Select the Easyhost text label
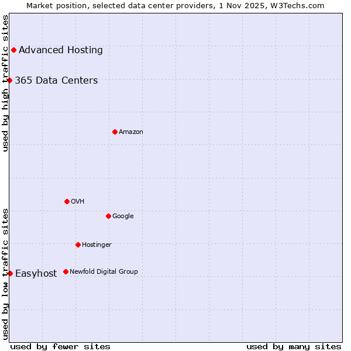351x351 pixels. click(x=36, y=274)
